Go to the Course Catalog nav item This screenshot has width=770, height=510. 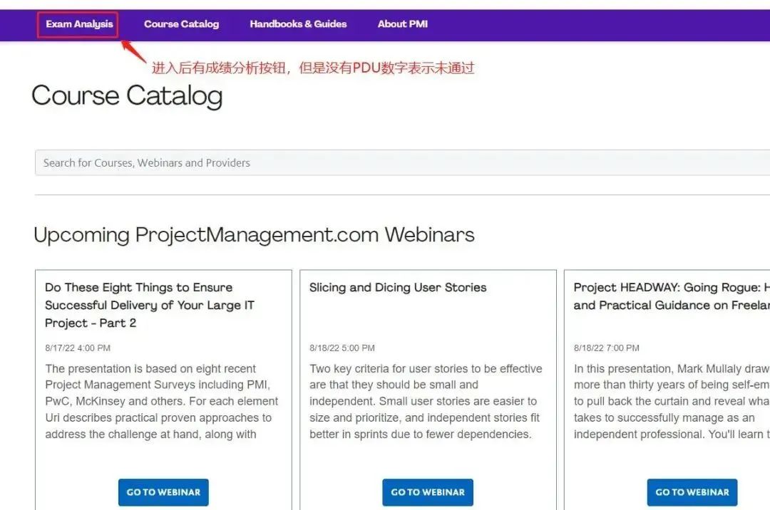pos(181,24)
